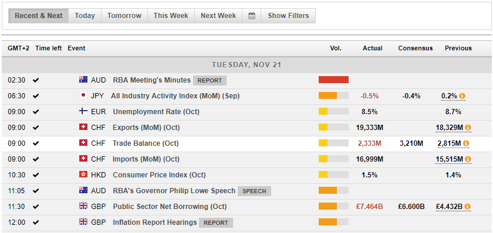The height and width of the screenshot is (233, 493).
Task: Switch to the This Week tab
Action: [x=171, y=16]
